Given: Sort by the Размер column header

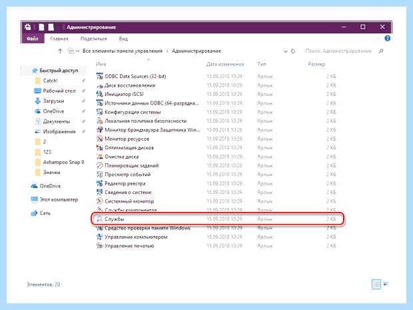Looking at the screenshot, I should pos(316,64).
